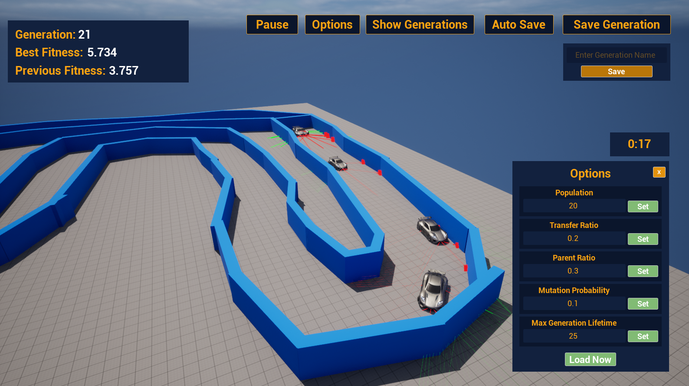689x386 pixels.
Task: Pause the running simulation
Action: (272, 25)
